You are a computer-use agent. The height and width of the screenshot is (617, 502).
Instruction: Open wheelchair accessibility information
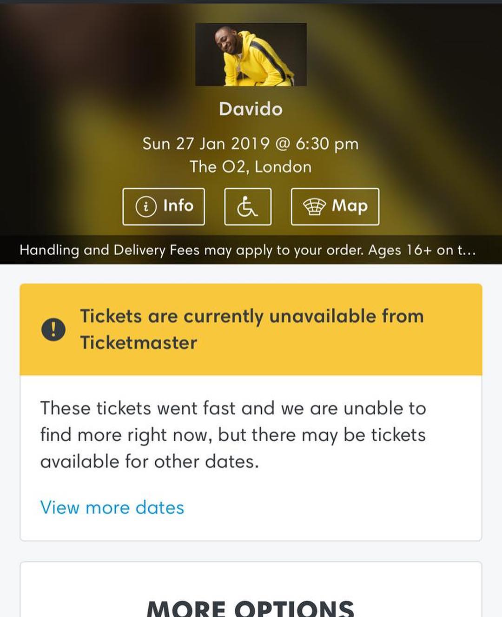click(248, 206)
